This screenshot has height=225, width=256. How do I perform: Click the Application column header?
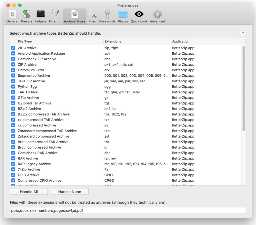[x=206, y=41]
